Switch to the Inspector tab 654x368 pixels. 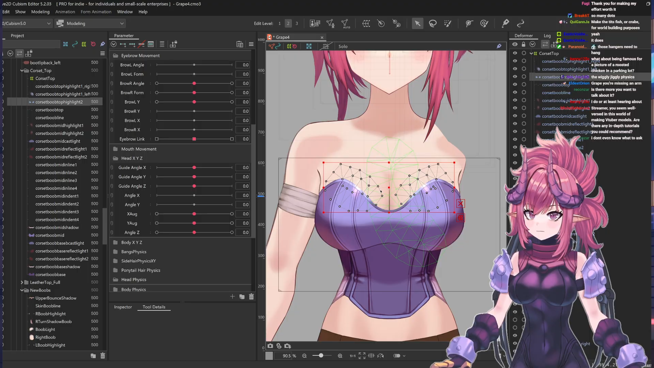123,307
